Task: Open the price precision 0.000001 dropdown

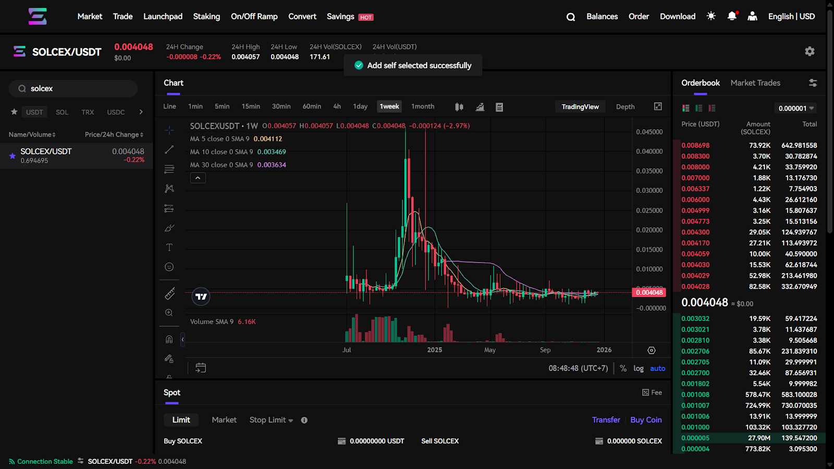Action: (x=796, y=108)
